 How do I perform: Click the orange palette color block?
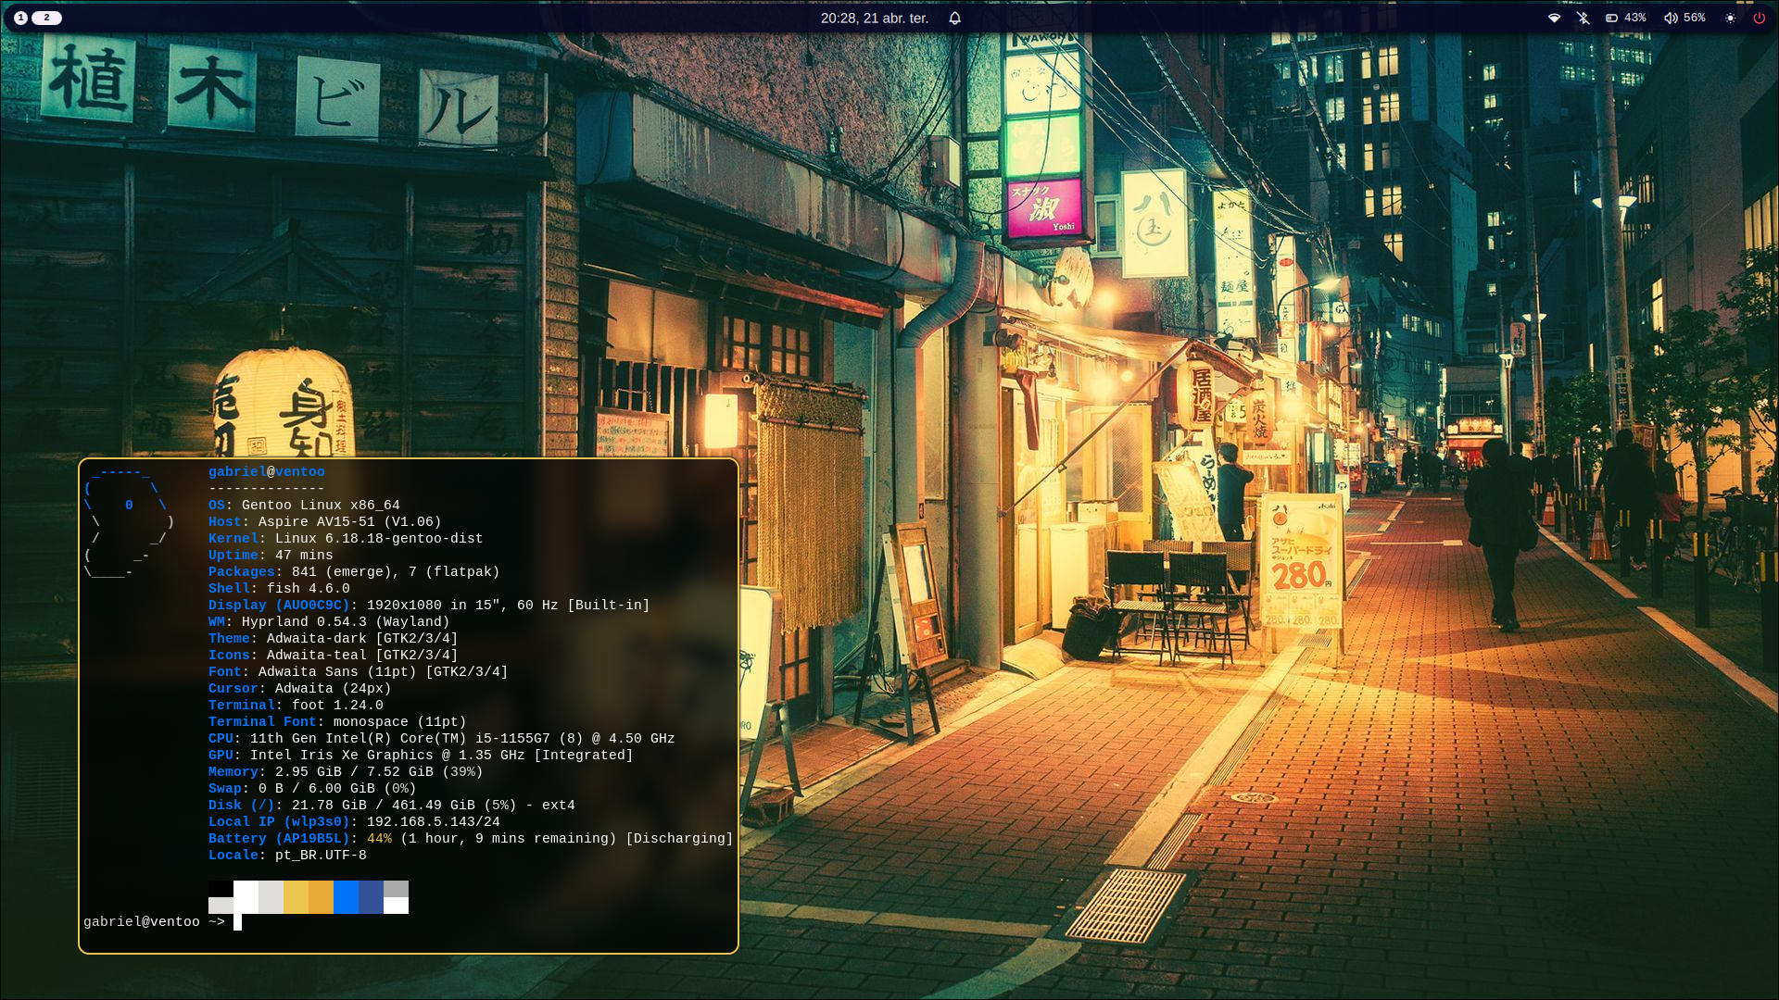321,897
